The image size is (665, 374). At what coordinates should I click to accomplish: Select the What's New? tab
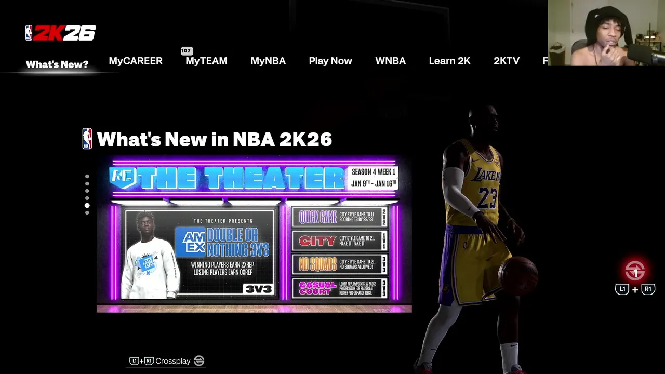[x=57, y=64]
